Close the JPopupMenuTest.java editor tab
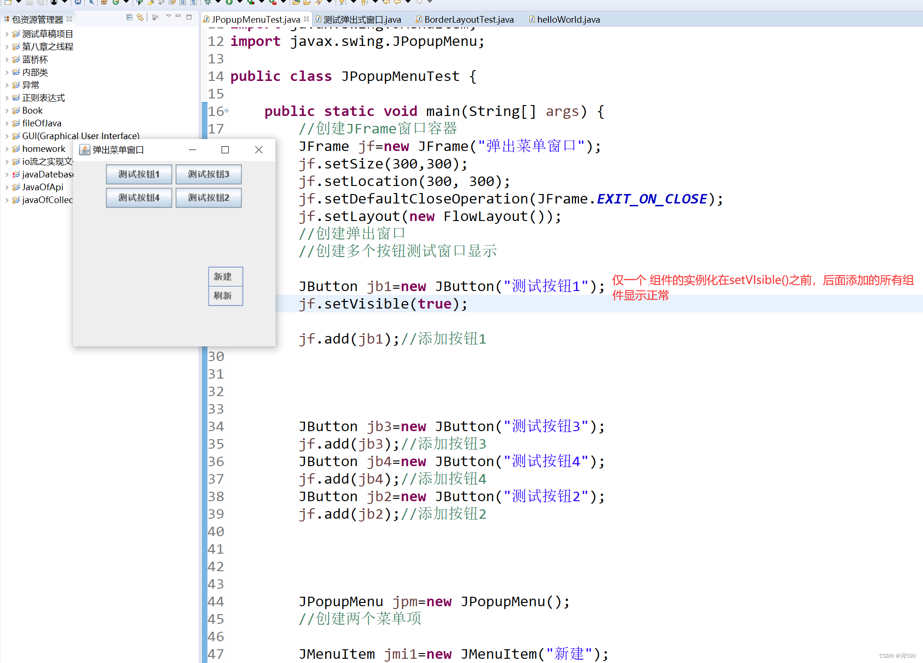The height and width of the screenshot is (663, 923). [306, 19]
